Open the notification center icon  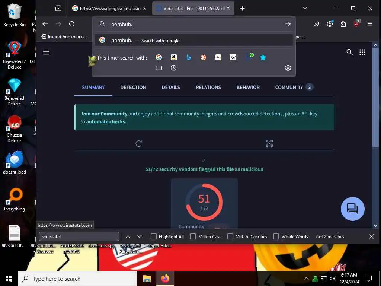point(369,279)
